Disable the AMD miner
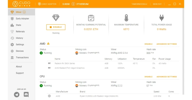The image size is (192, 100). [148, 44]
